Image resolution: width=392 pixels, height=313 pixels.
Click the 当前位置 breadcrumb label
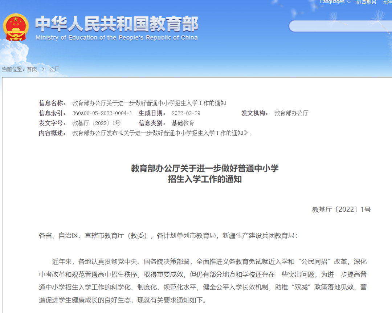coord(13,69)
